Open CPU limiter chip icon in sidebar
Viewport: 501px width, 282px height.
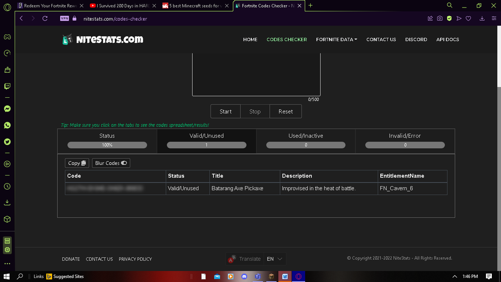coord(7,250)
